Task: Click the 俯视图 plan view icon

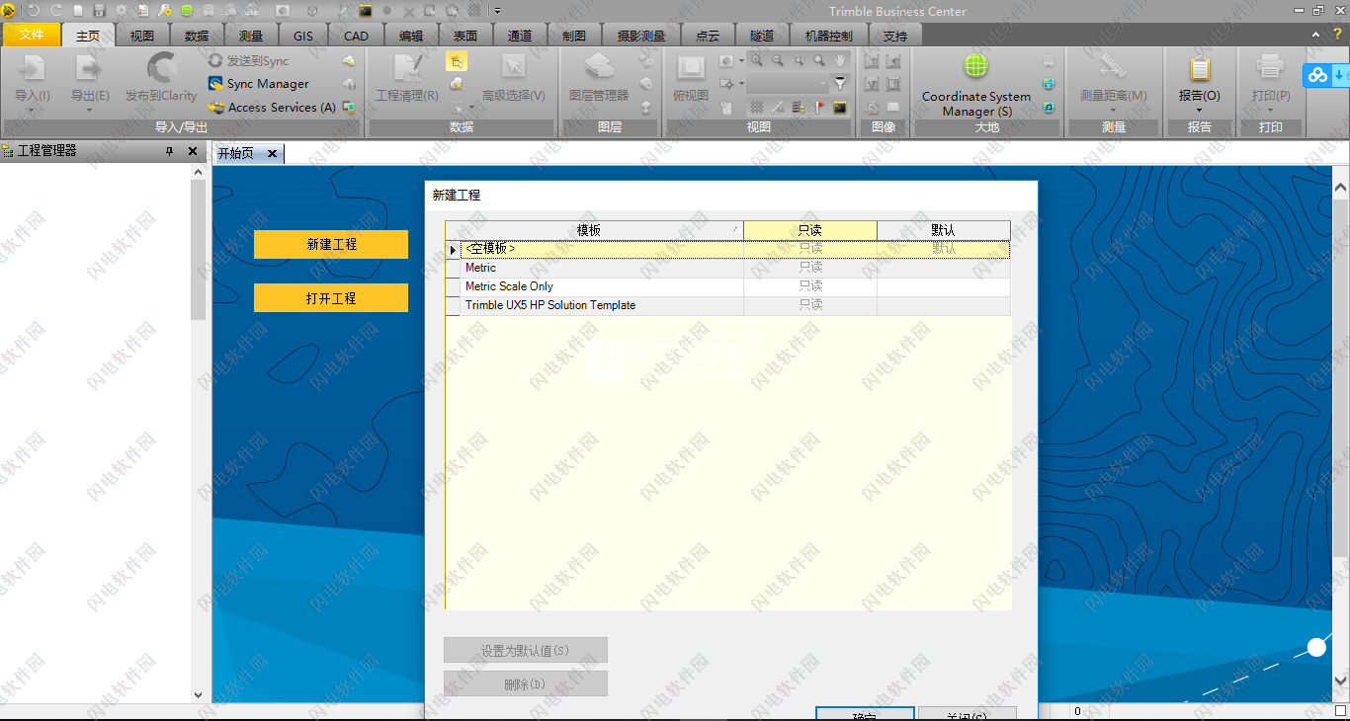Action: pyautogui.click(x=691, y=68)
